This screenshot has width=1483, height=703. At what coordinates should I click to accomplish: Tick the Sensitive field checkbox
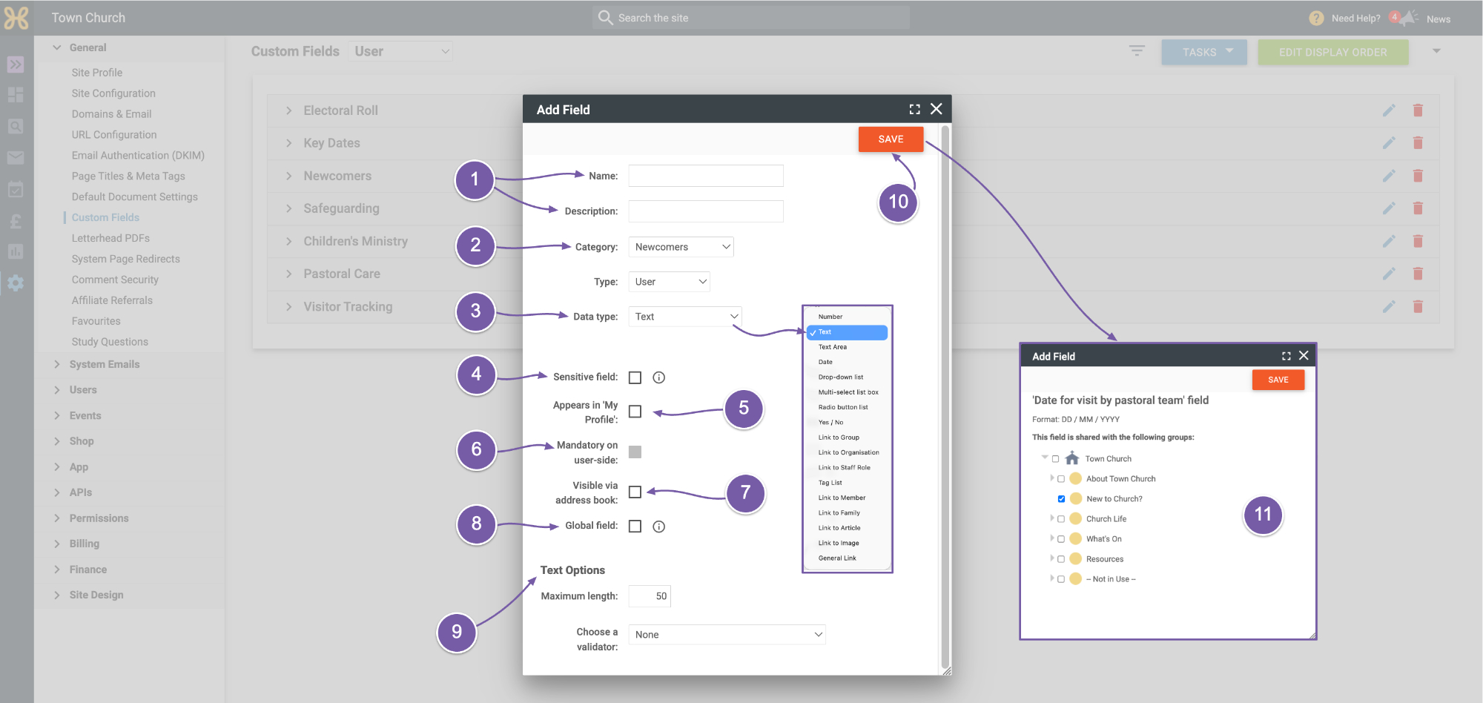(x=635, y=377)
